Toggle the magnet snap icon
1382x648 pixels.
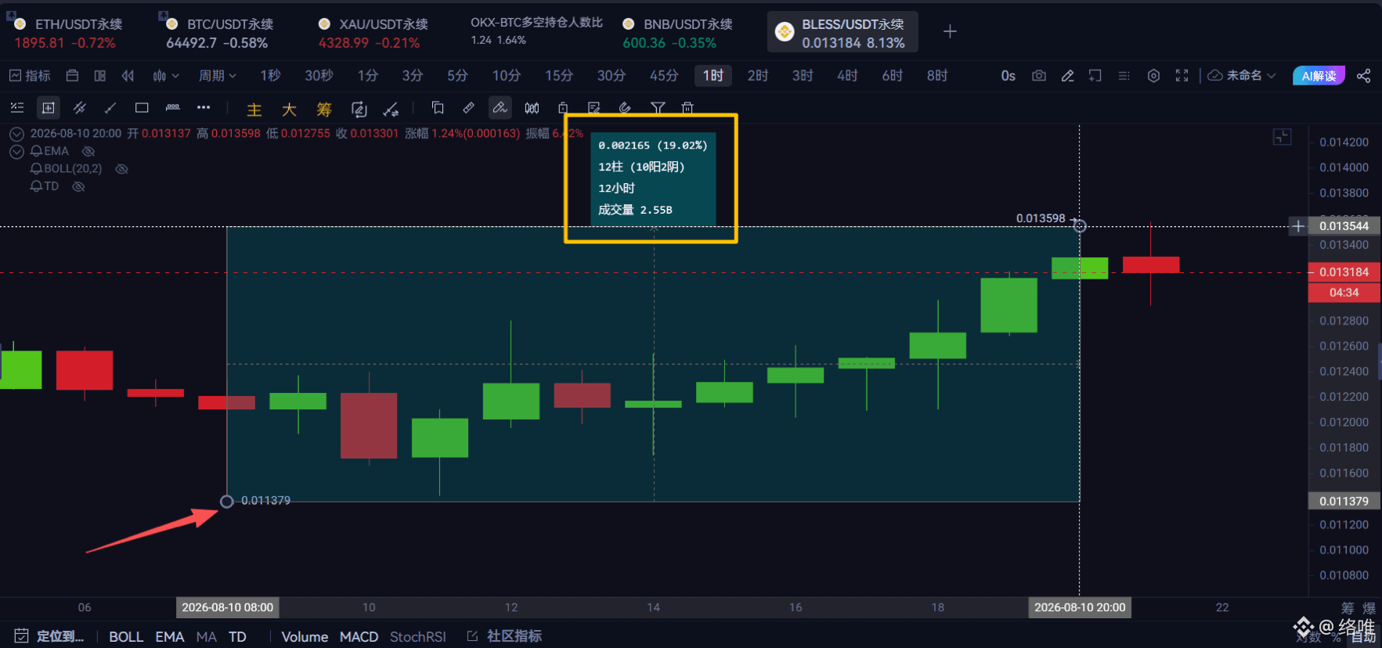coord(625,108)
